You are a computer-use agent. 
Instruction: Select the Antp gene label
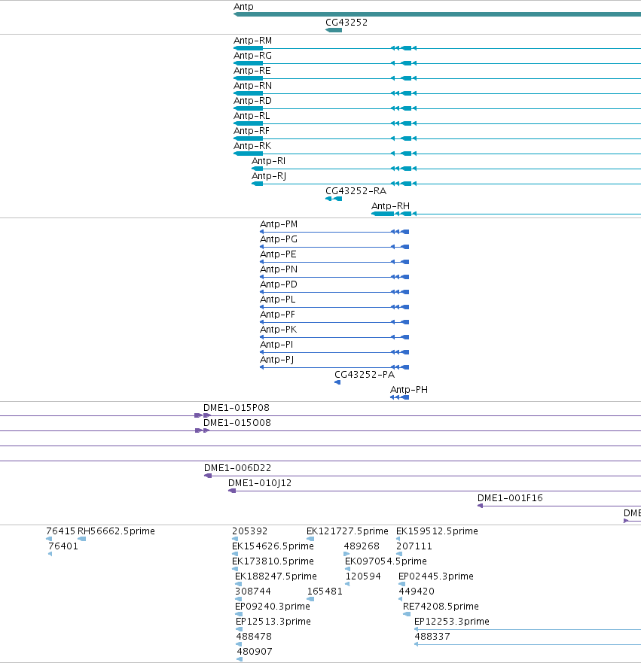click(x=243, y=7)
